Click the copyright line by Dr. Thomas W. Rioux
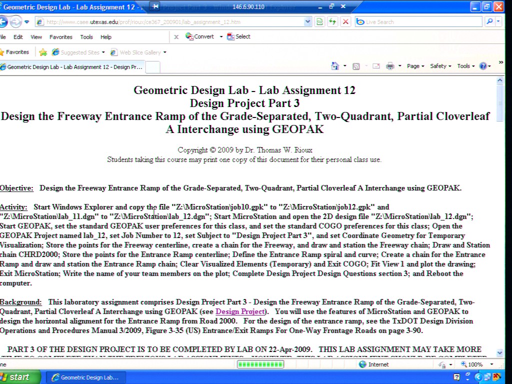Image resolution: width=512 pixels, height=384 pixels. (245, 150)
